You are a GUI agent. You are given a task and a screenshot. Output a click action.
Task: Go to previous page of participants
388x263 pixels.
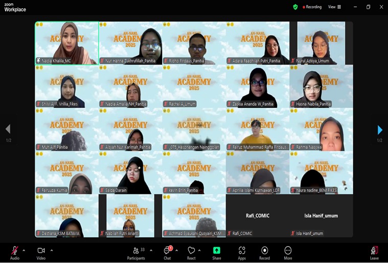(8, 129)
